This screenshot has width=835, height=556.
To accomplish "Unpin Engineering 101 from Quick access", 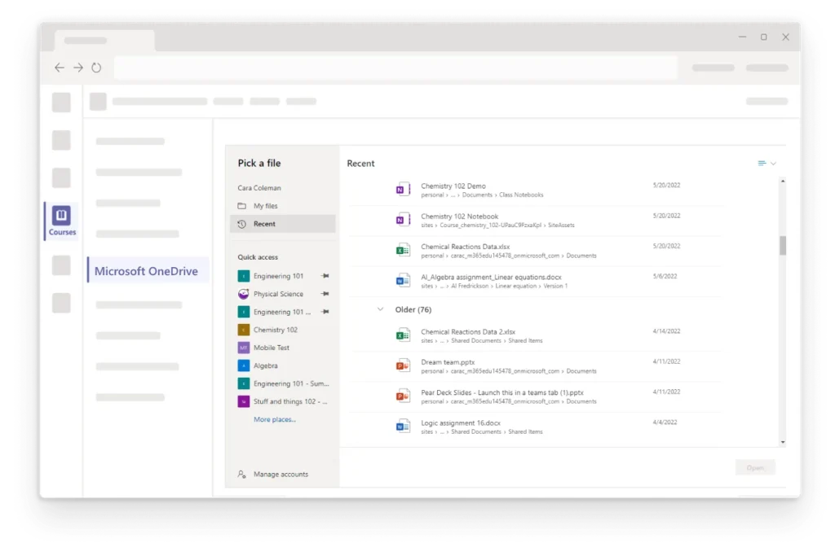I will click(324, 276).
